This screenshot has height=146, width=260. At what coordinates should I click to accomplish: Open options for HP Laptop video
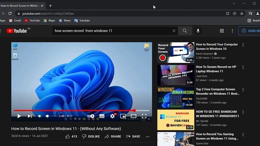click(243, 67)
